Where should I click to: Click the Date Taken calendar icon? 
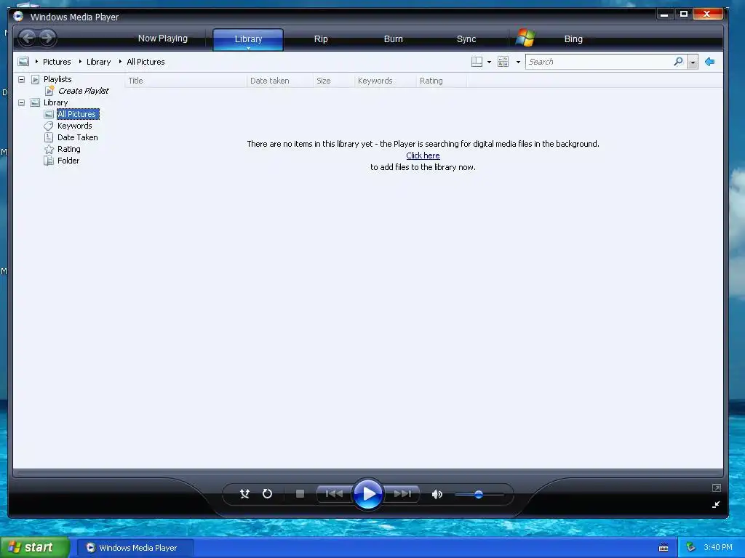click(49, 137)
